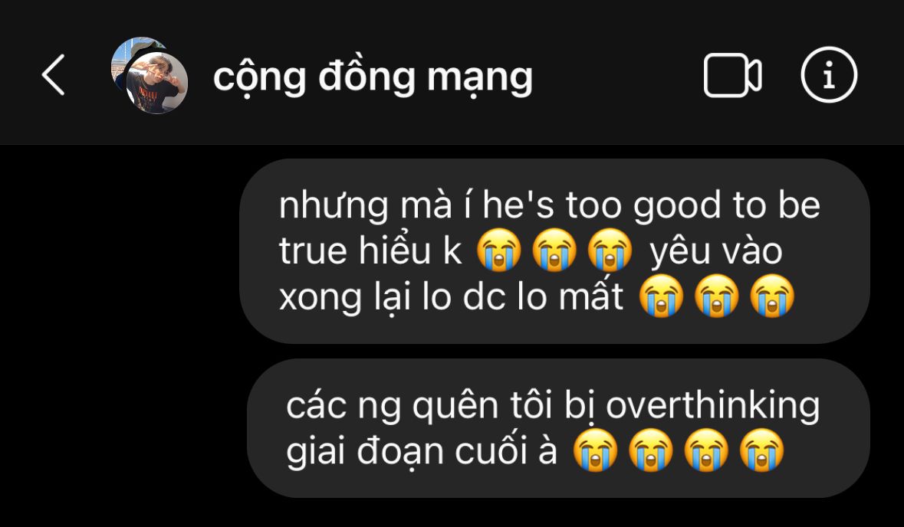This screenshot has height=527, width=904.
Task: Open the "cộng đồng mạng" chat title
Action: (373, 77)
